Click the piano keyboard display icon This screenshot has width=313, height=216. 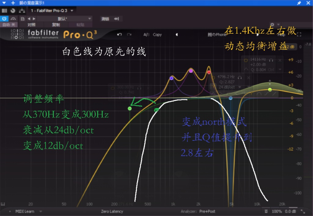(x=3, y=203)
